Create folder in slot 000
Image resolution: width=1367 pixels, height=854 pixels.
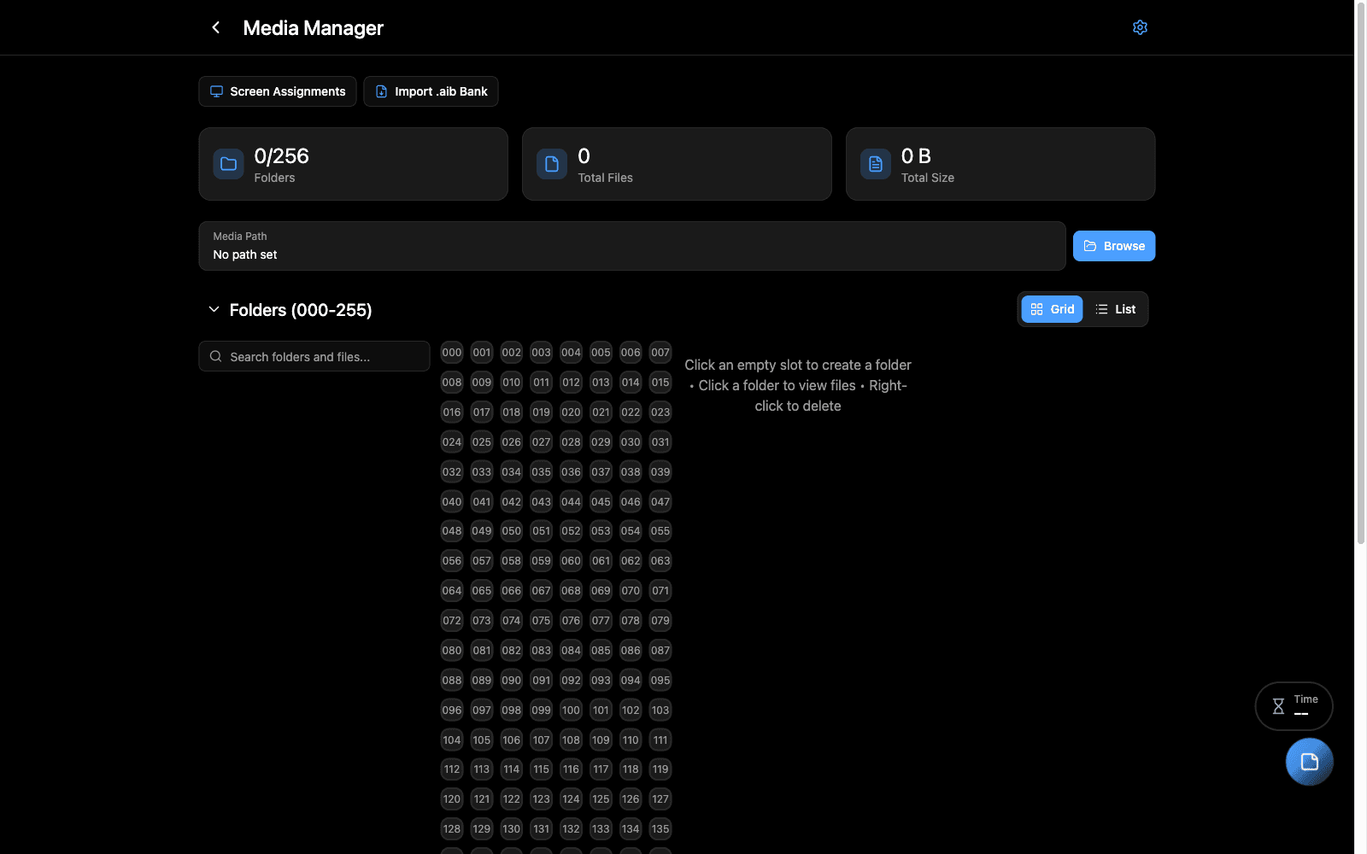click(452, 353)
